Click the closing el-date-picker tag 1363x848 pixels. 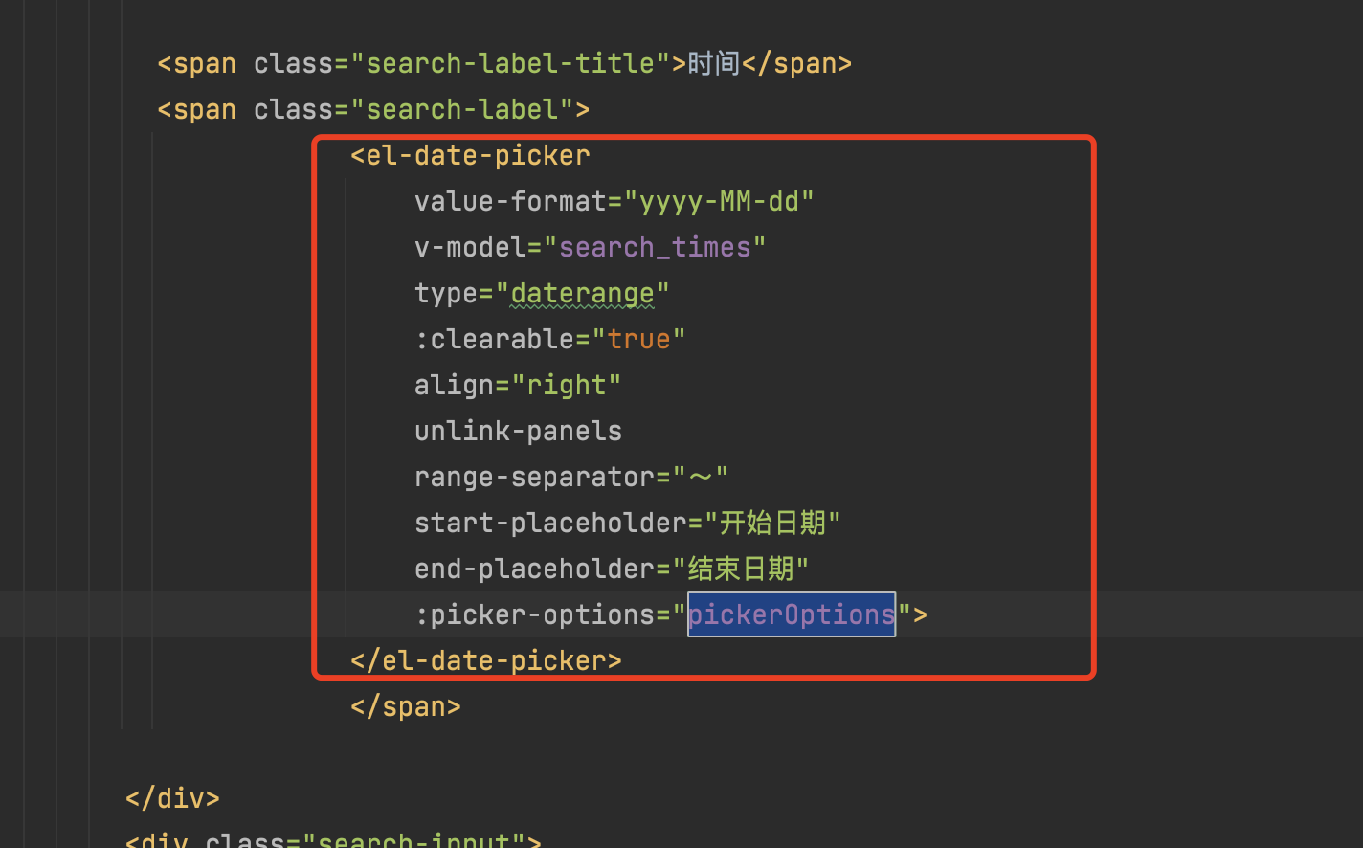485,660
